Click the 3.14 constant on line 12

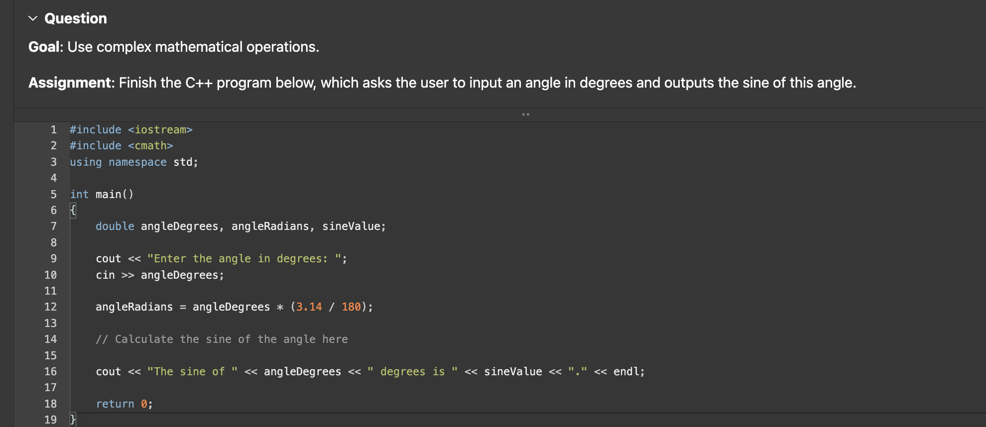tap(309, 307)
